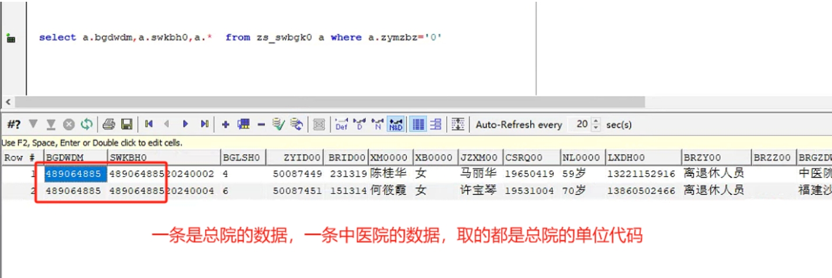Click the fetch all rows arrow
The image size is (832, 278).
pyautogui.click(x=51, y=124)
